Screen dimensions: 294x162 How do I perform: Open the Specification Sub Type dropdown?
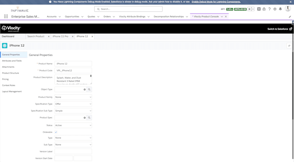pyautogui.click(x=73, y=111)
